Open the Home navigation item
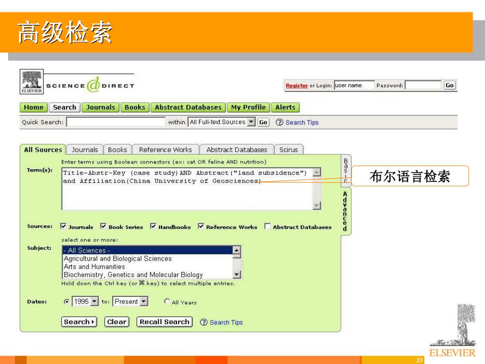Viewport: 485px width, 364px height. click(34, 108)
